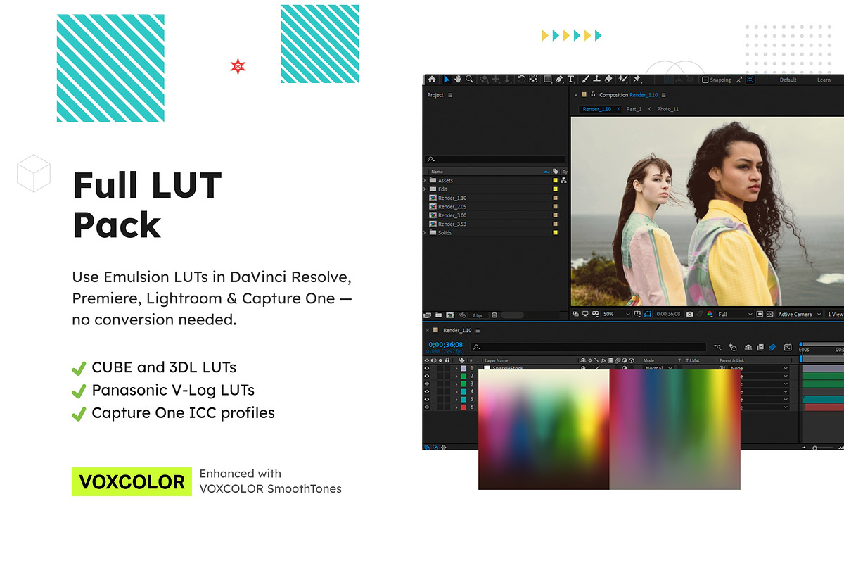Select the Roto Brush tool
Viewport: 844px width, 563px height.
click(623, 80)
